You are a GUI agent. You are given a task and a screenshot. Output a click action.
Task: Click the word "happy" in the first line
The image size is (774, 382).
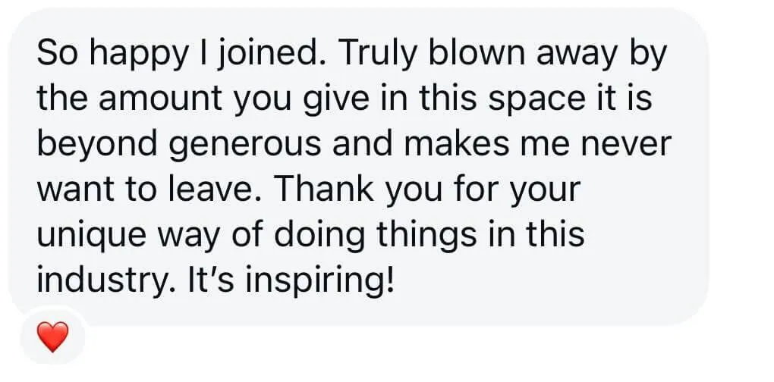point(137,55)
